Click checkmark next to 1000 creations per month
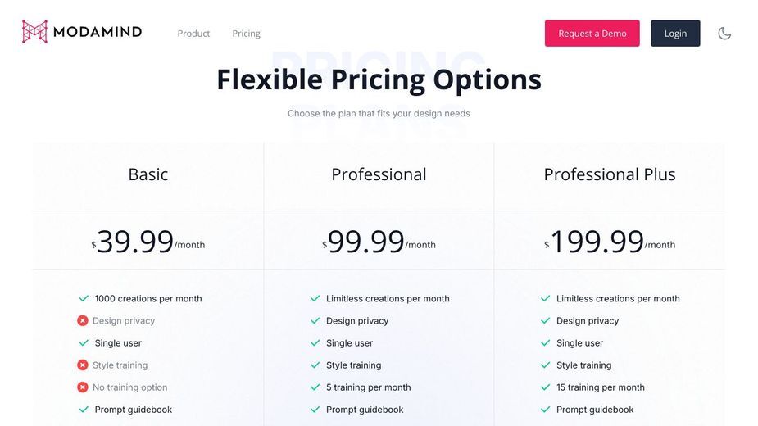 (x=84, y=298)
